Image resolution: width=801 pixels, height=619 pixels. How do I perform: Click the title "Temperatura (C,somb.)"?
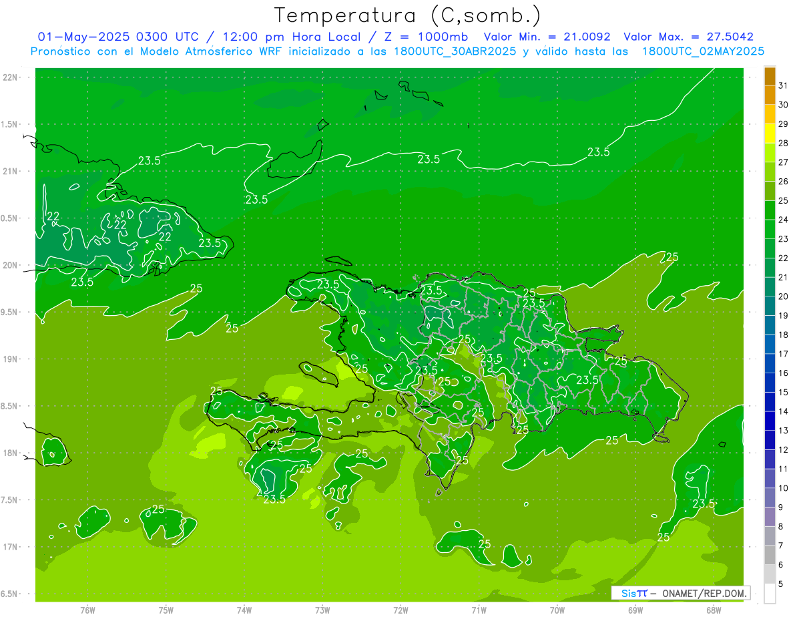(408, 15)
